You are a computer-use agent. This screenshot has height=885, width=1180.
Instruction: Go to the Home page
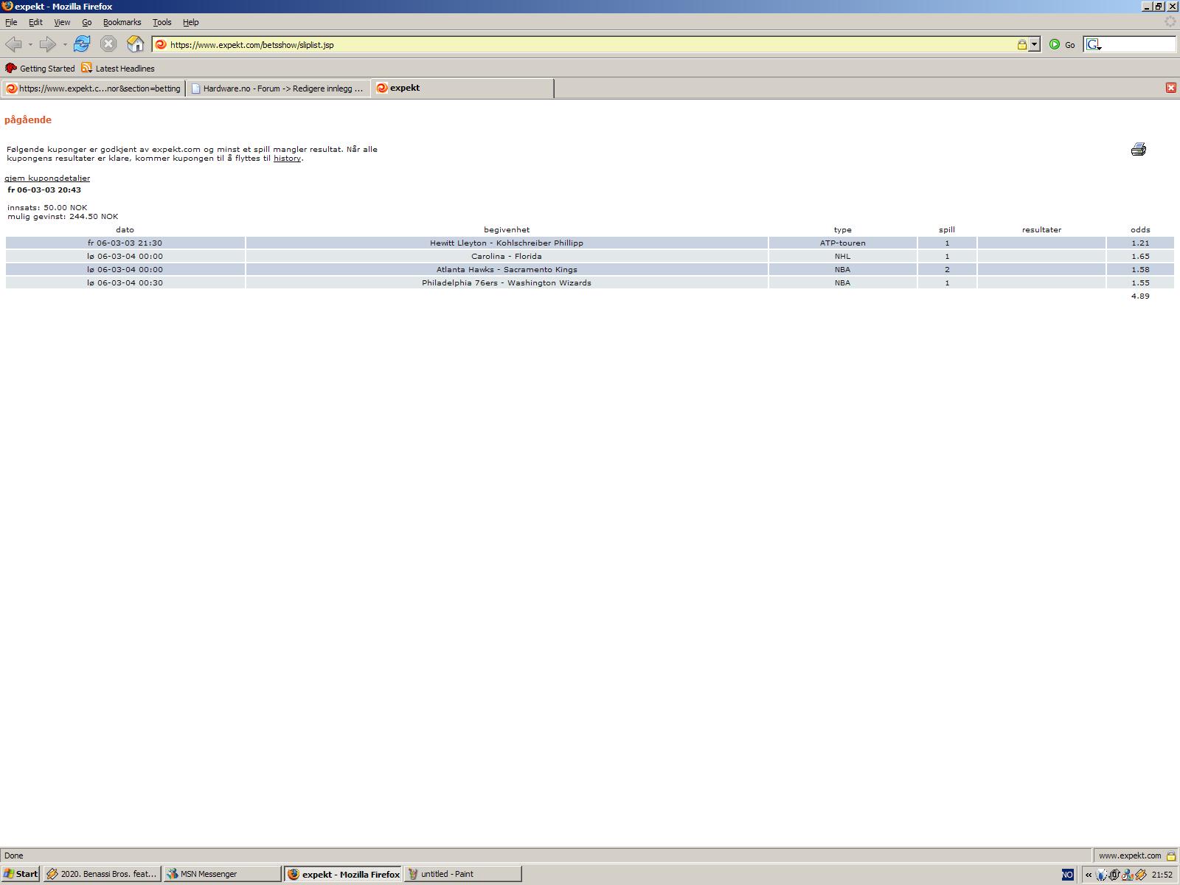[135, 44]
